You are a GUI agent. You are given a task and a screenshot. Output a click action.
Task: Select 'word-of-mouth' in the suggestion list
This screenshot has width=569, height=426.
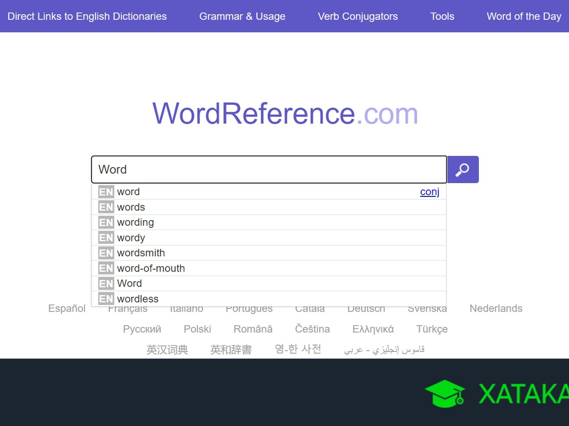151,268
